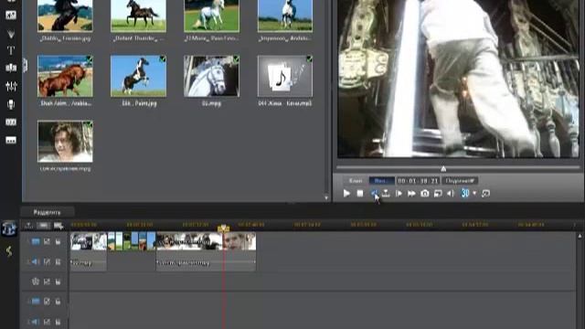Open the 3D configuration dropdown arrow

coord(474,193)
